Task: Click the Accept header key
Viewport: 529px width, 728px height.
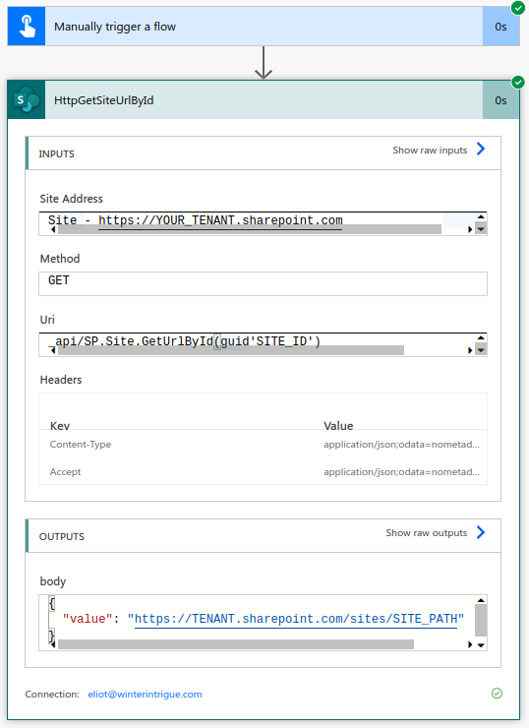Action: click(x=66, y=471)
